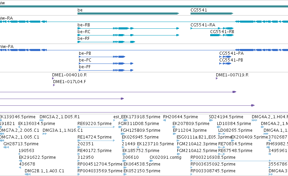Select the CG5541-PB protein label

point(231,60)
